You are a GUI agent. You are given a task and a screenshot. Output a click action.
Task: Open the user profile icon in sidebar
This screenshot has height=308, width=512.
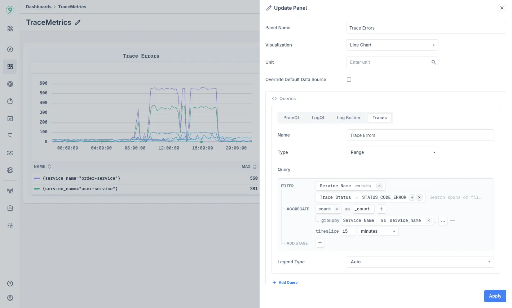(10, 298)
